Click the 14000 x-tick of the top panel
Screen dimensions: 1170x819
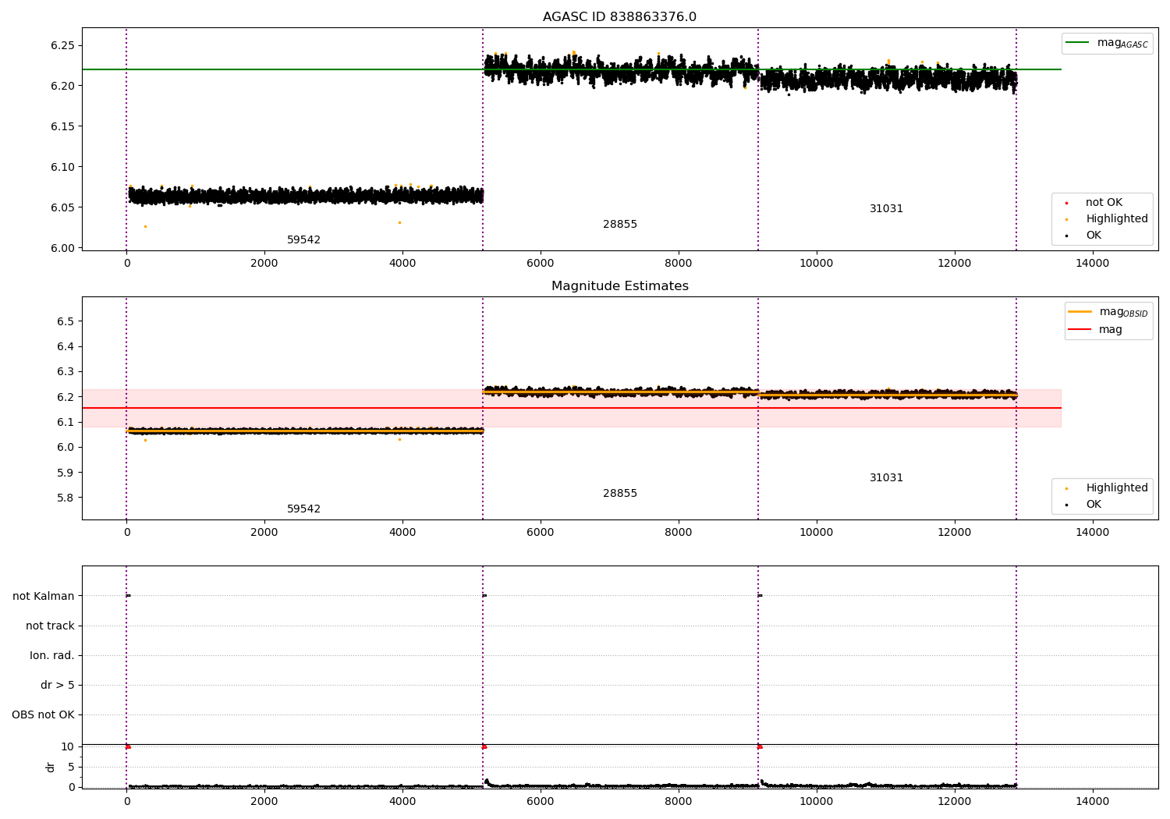tap(1092, 264)
